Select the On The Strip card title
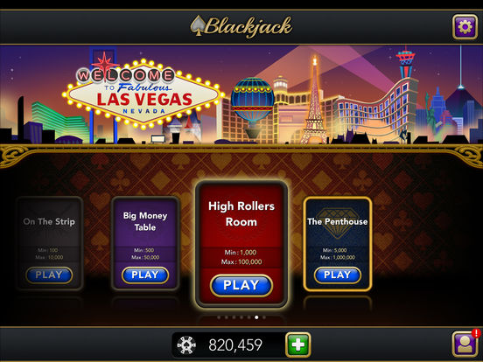This screenshot has height=362, width=483. coord(49,221)
